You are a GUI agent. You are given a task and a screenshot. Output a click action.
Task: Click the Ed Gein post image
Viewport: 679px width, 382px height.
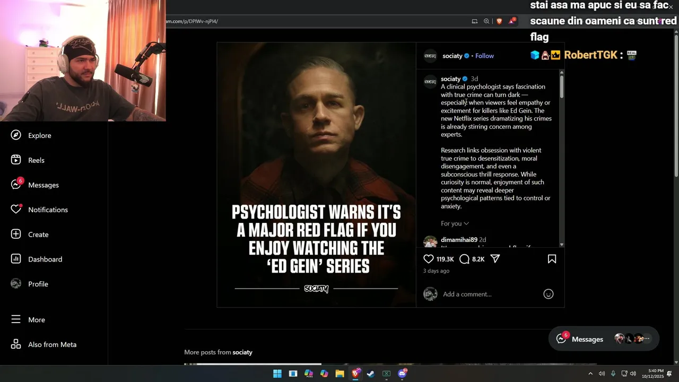pyautogui.click(x=316, y=175)
